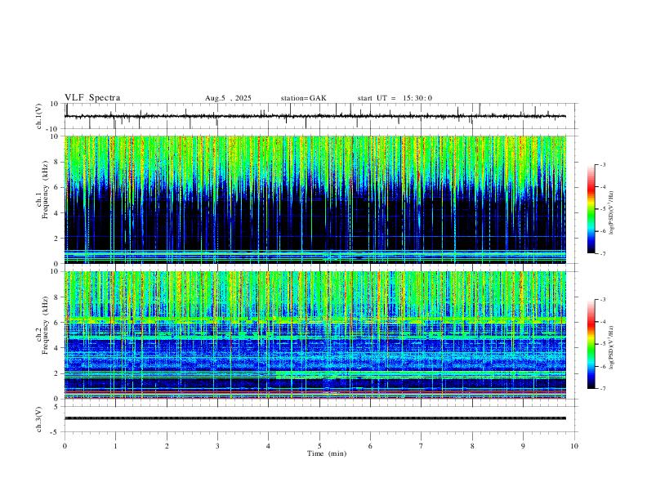Click the "-4" tick on ch.2 colorbar
The image size is (647, 500).
coord(602,322)
